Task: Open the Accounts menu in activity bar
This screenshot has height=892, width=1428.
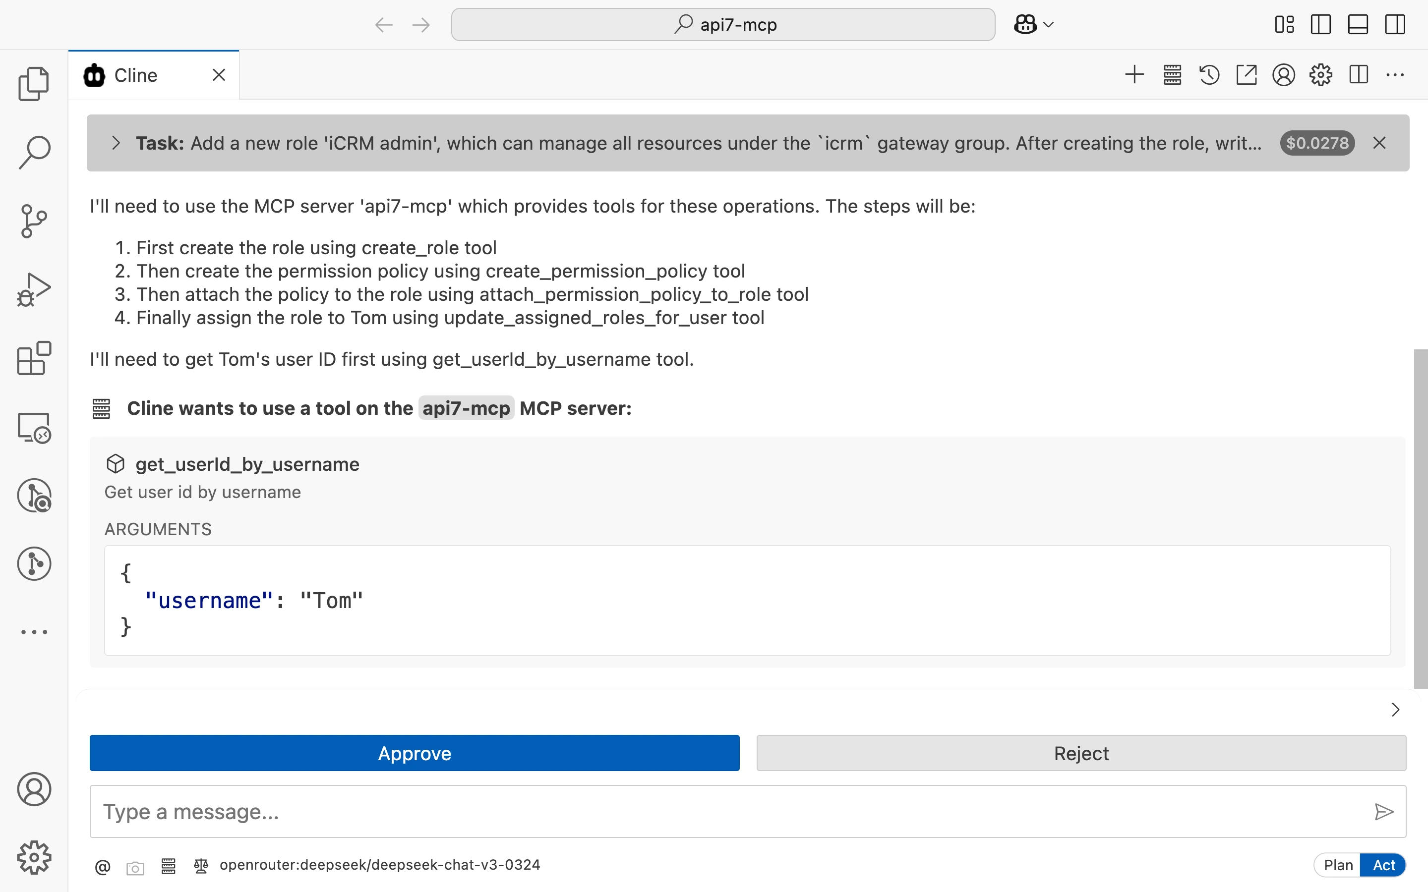Action: pos(34,789)
